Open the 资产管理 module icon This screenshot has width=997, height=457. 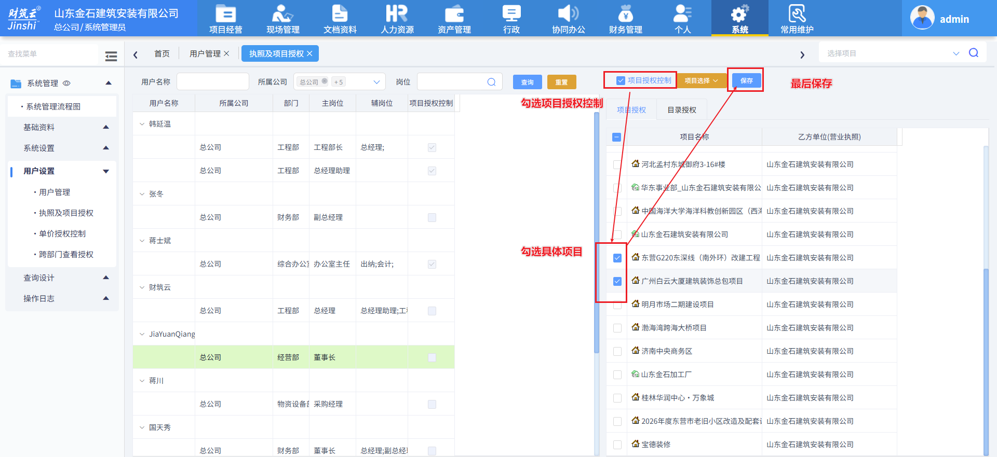coord(454,13)
